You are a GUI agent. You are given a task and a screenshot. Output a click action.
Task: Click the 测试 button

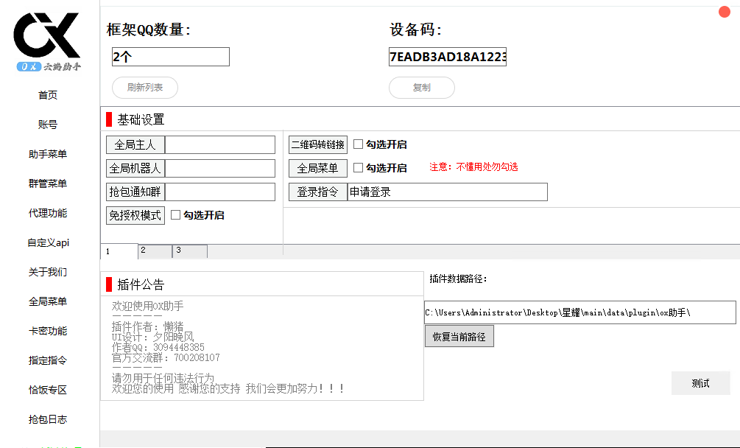coord(700,383)
